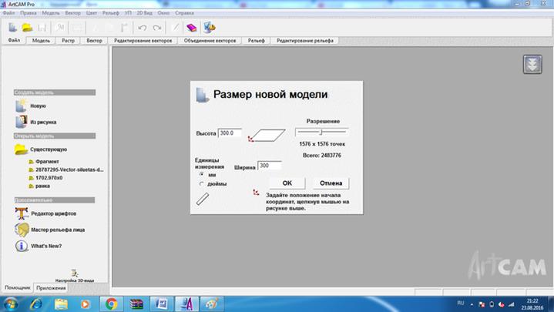The height and width of the screenshot is (312, 554).
Task: Click the checklist options icon in toolbar
Action: click(x=209, y=27)
